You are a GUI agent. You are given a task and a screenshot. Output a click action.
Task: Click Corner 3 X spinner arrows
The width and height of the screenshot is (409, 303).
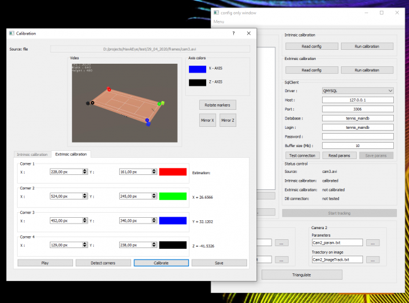(85, 220)
